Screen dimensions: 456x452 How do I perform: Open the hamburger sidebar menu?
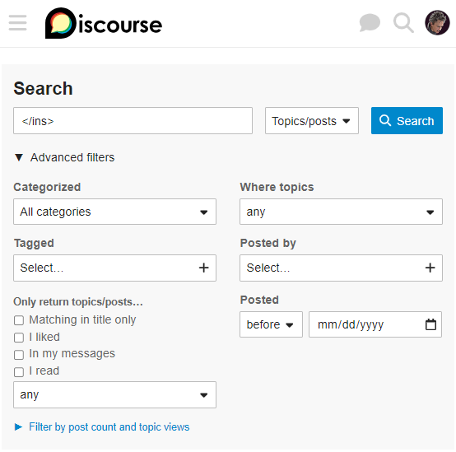point(18,23)
